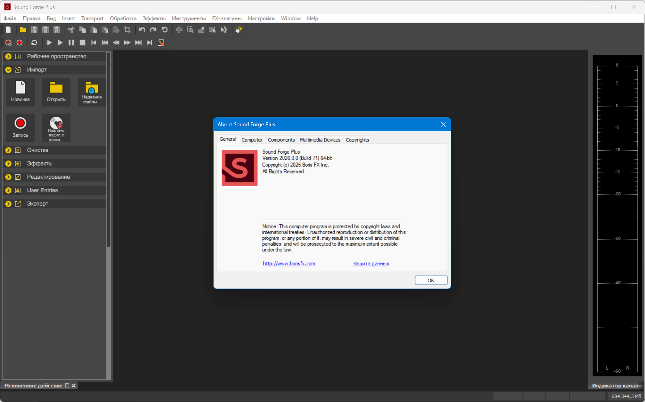The height and width of the screenshot is (402, 645).
Task: Open a file via yellow folder toolbar icon
Action: (x=23, y=30)
